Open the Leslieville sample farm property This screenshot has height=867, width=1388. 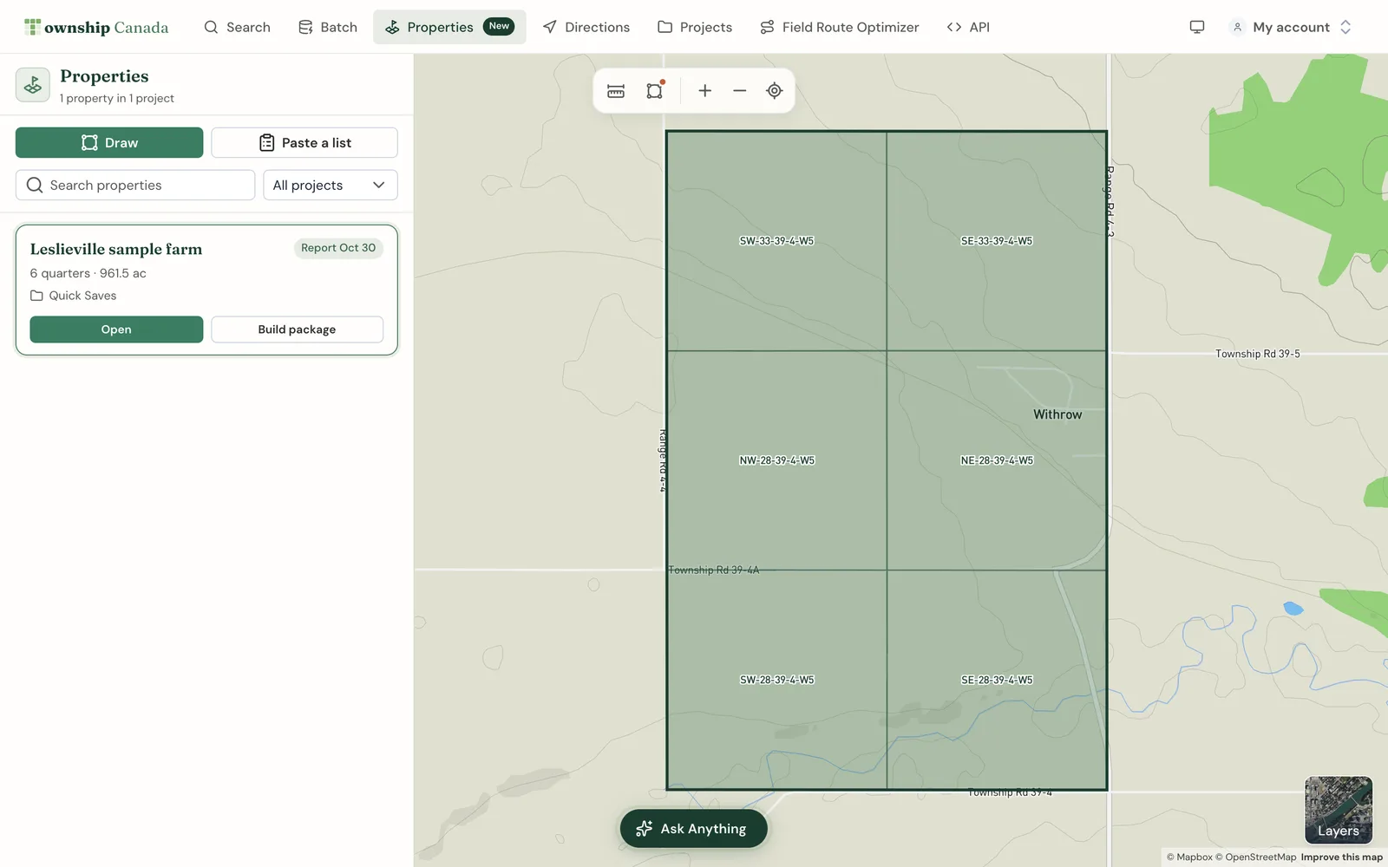116,329
